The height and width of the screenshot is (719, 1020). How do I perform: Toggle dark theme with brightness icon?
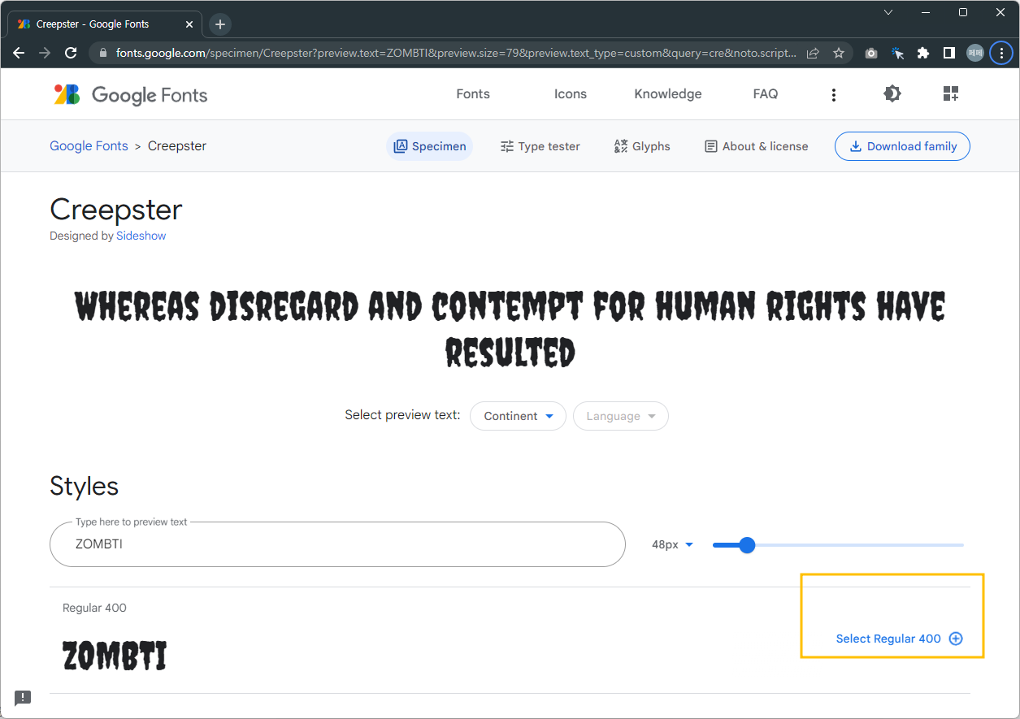coord(892,93)
